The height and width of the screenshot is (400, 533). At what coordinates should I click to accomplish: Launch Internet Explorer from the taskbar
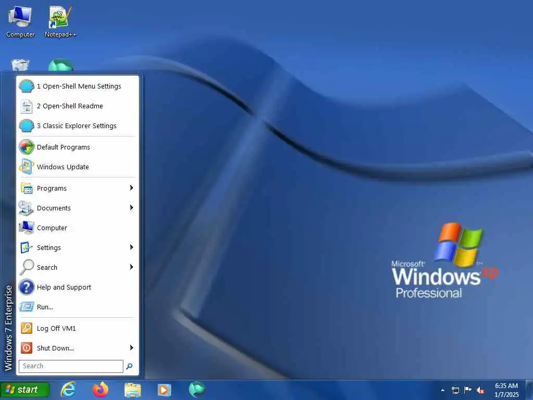tap(68, 390)
